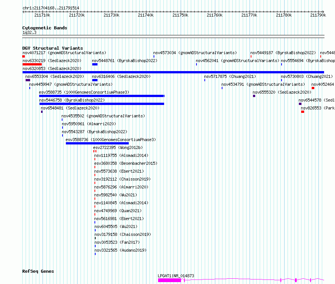Click nsv5717875 (Chuang2021) label
This screenshot has height=284, width=335.
(230, 76)
